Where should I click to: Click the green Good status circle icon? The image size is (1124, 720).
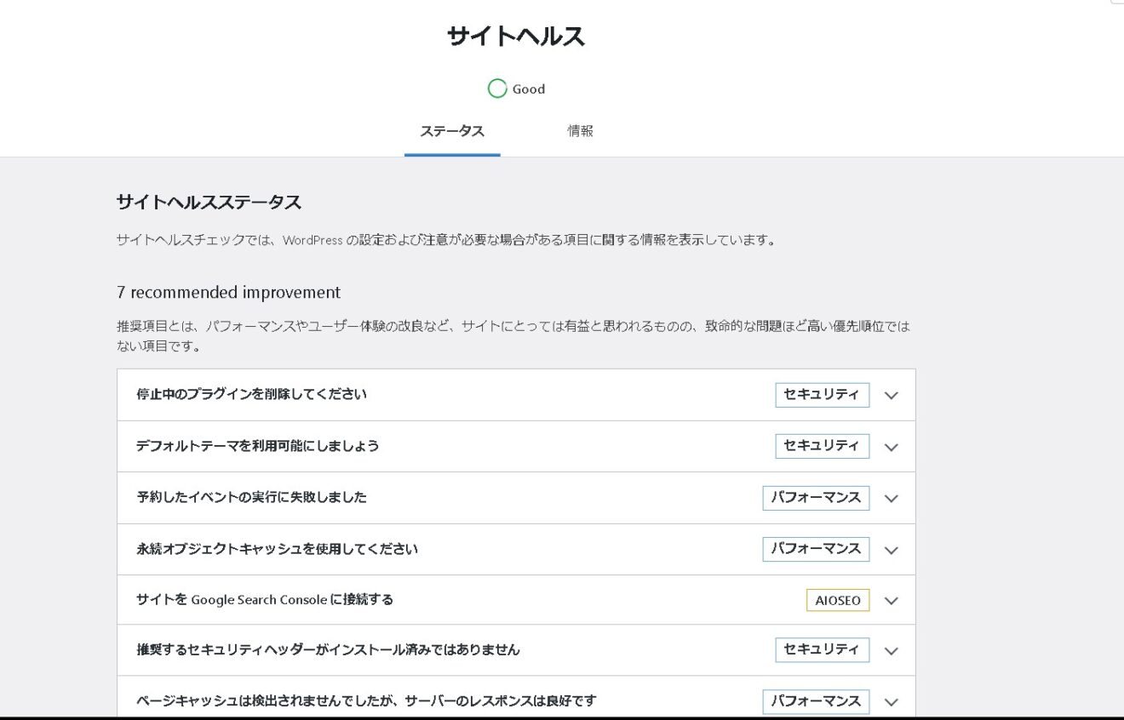point(498,89)
